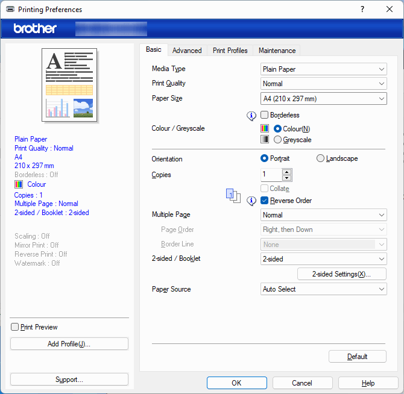The image size is (404, 394).
Task: Expand the Paper Size dropdown
Action: [324, 99]
